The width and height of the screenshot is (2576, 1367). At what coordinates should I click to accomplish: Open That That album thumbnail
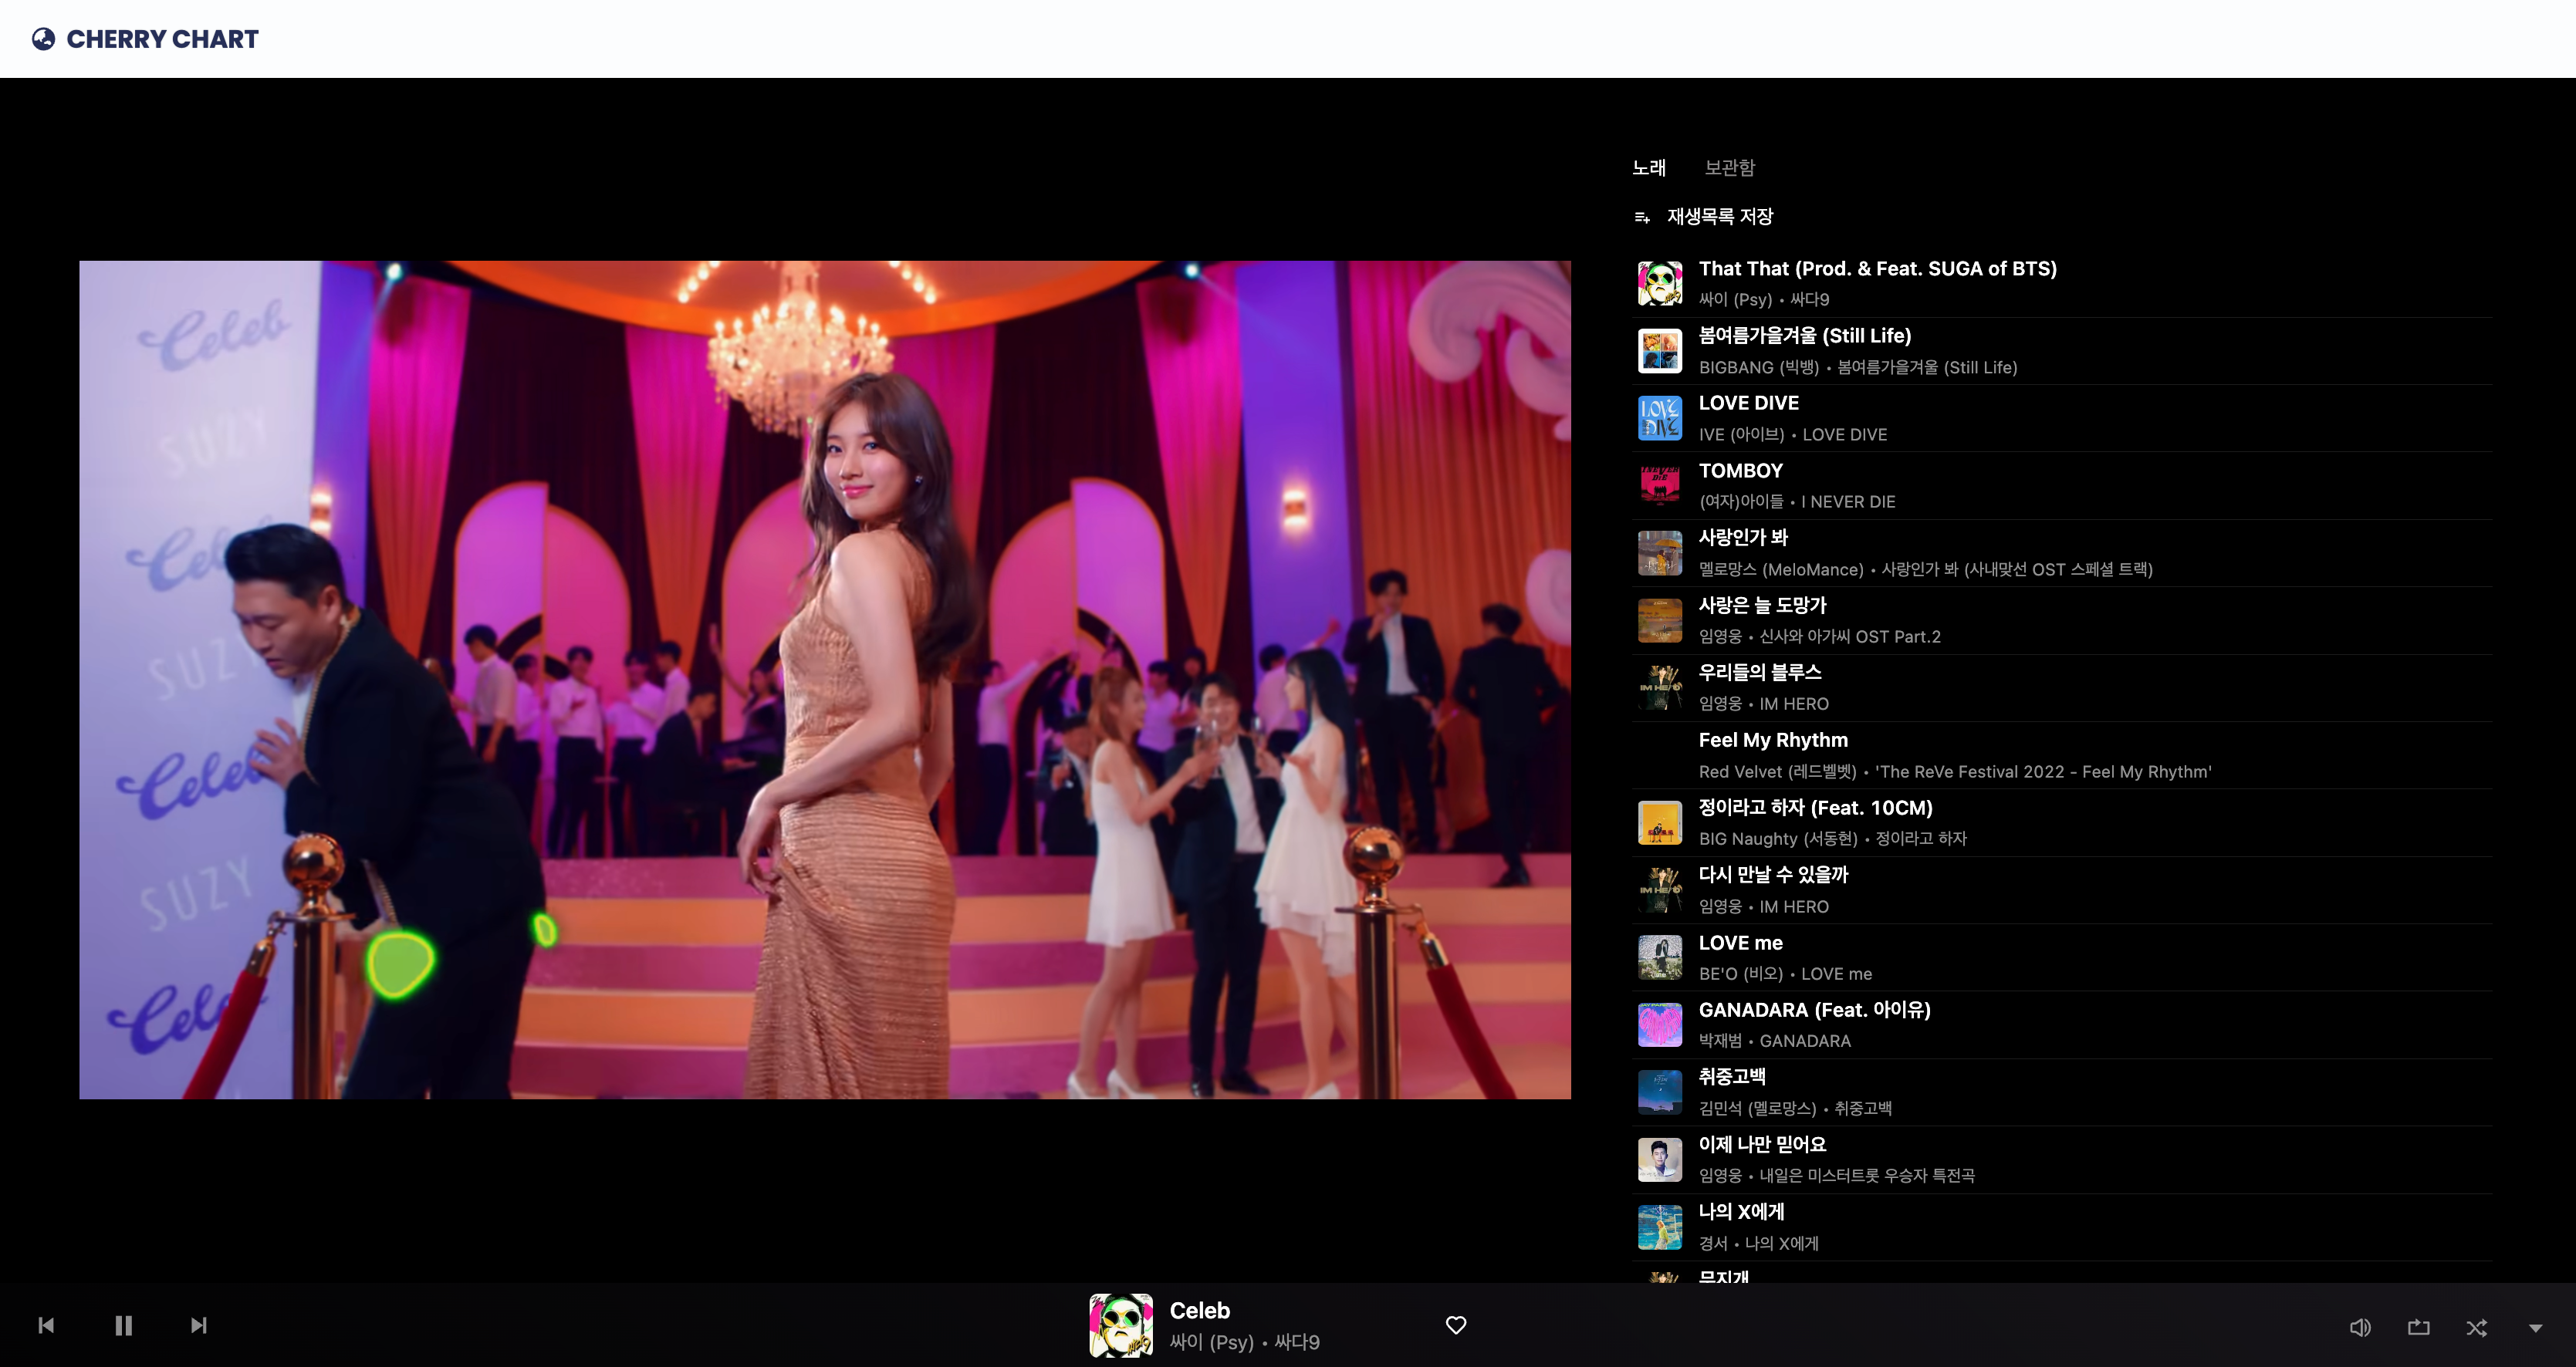[x=1659, y=284]
